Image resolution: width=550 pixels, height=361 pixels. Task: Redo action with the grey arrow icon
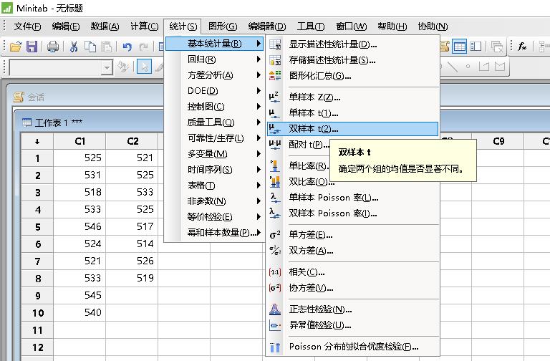[x=143, y=47]
